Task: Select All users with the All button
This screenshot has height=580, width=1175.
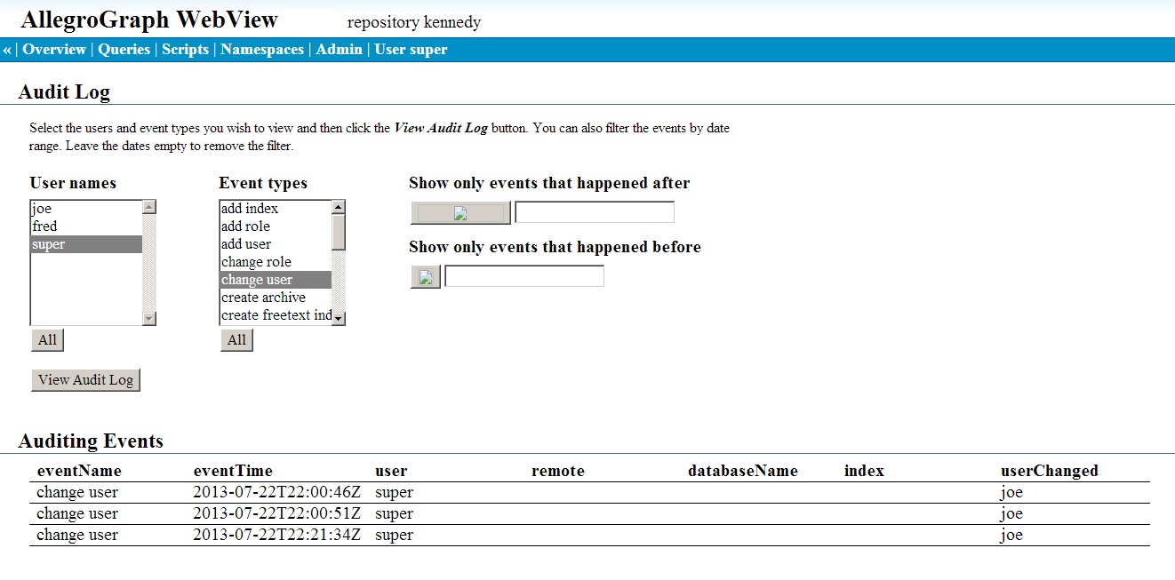Action: 46,339
